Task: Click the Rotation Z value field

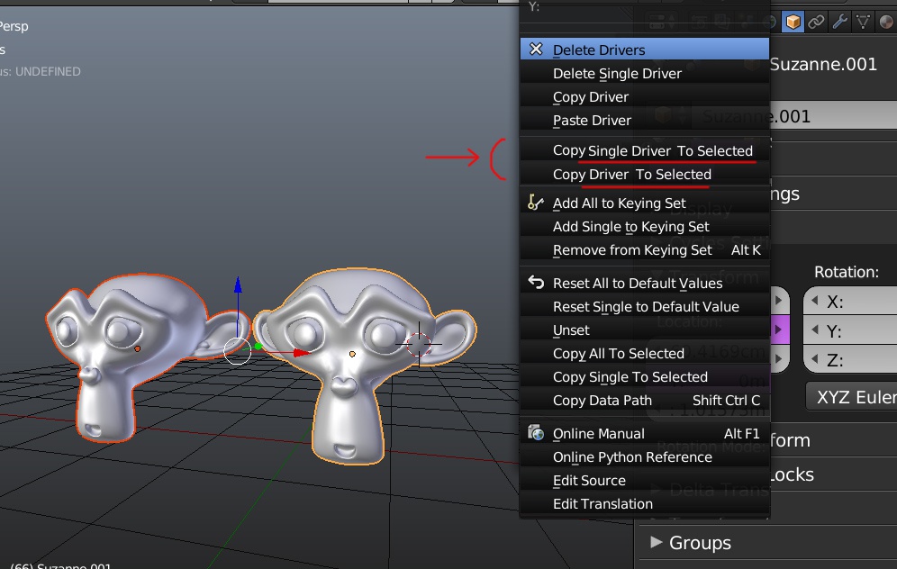Action: coord(851,360)
